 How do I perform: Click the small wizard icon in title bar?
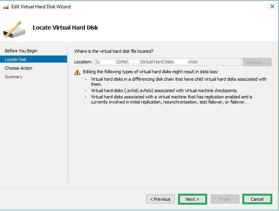[6, 7]
